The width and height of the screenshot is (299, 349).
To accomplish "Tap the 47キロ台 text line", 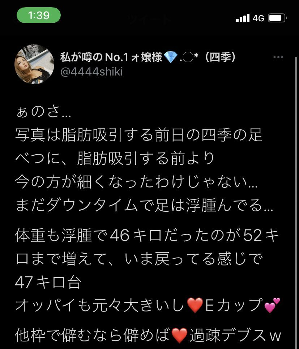I will [48, 282].
